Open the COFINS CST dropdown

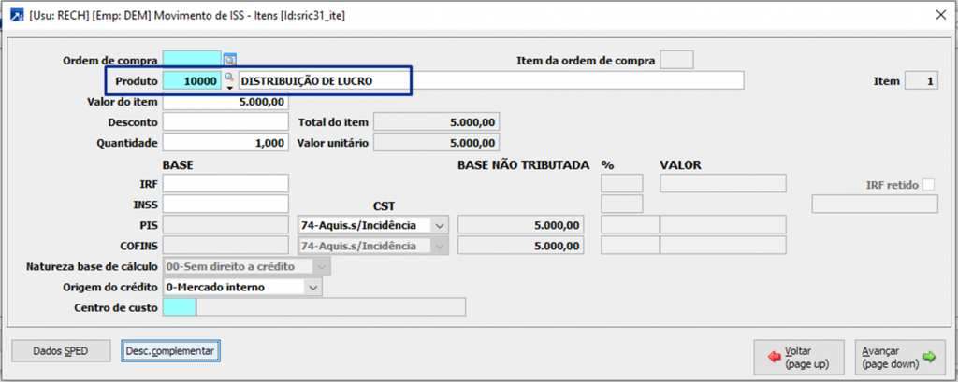point(440,246)
